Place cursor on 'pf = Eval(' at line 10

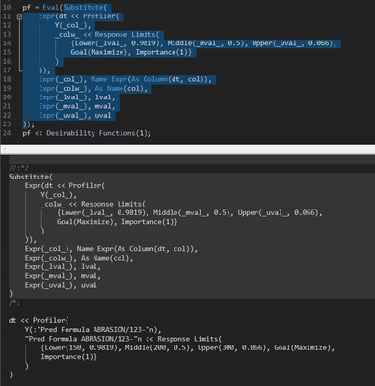[42, 7]
